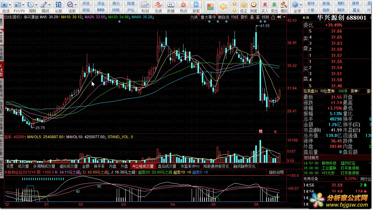The image size is (373, 210).
Task: Open the 测速 speed test clock icon
Action: 253,5
